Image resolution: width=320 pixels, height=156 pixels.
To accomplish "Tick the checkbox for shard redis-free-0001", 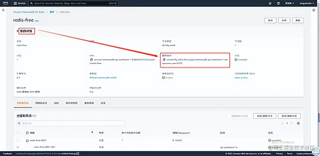I will coord(18,141).
